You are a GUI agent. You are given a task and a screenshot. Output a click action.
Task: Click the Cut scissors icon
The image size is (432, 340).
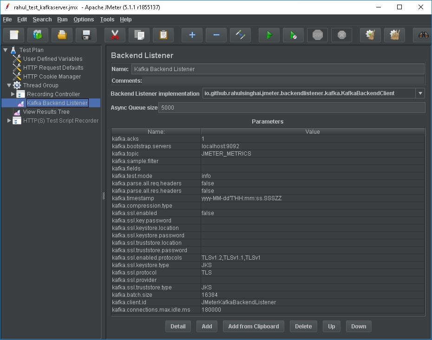click(115, 35)
